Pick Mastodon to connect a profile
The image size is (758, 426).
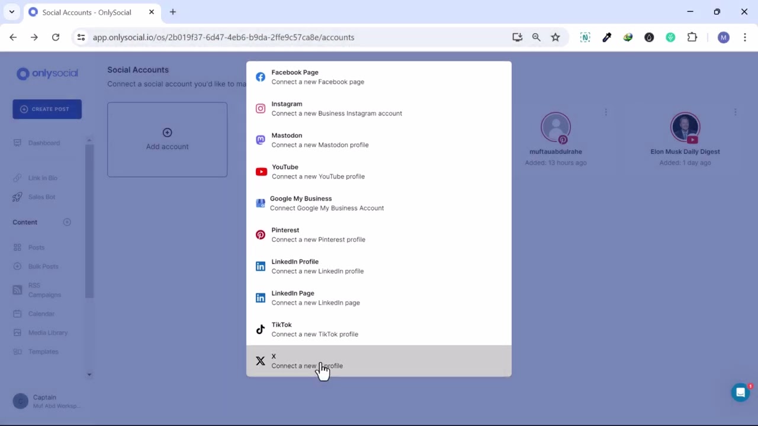click(x=379, y=140)
